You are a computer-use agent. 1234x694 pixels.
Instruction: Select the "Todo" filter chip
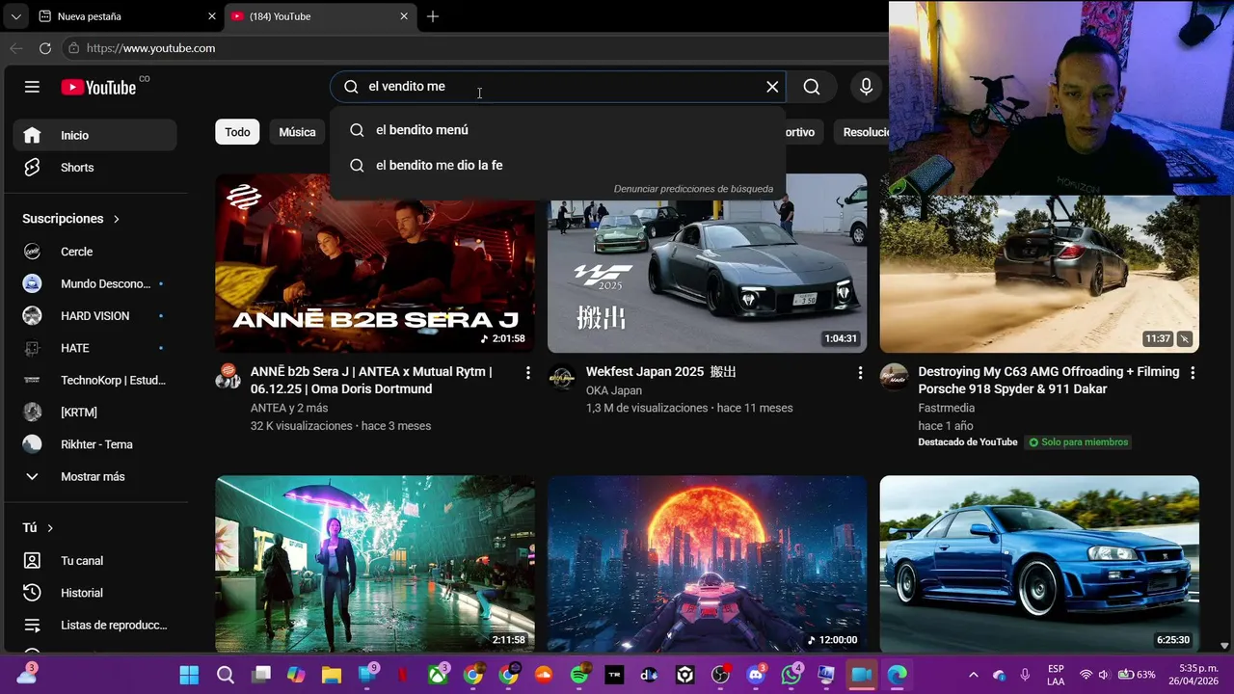pyautogui.click(x=237, y=132)
